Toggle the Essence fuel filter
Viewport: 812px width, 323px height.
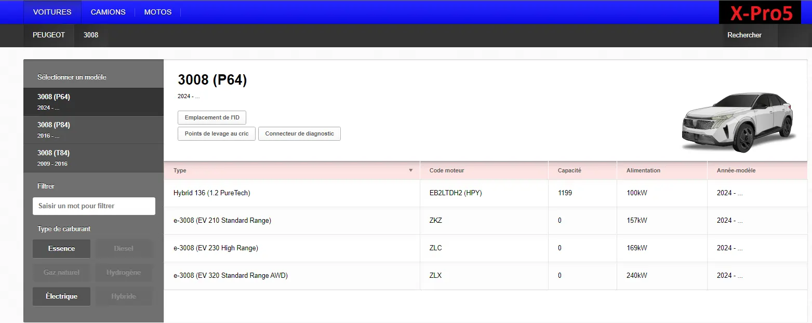click(x=61, y=249)
